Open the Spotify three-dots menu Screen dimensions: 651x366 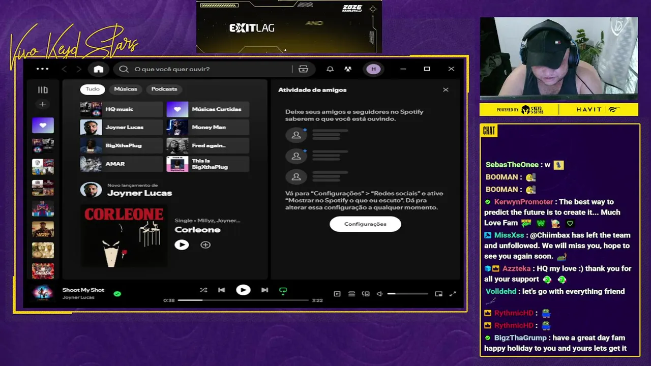42,69
